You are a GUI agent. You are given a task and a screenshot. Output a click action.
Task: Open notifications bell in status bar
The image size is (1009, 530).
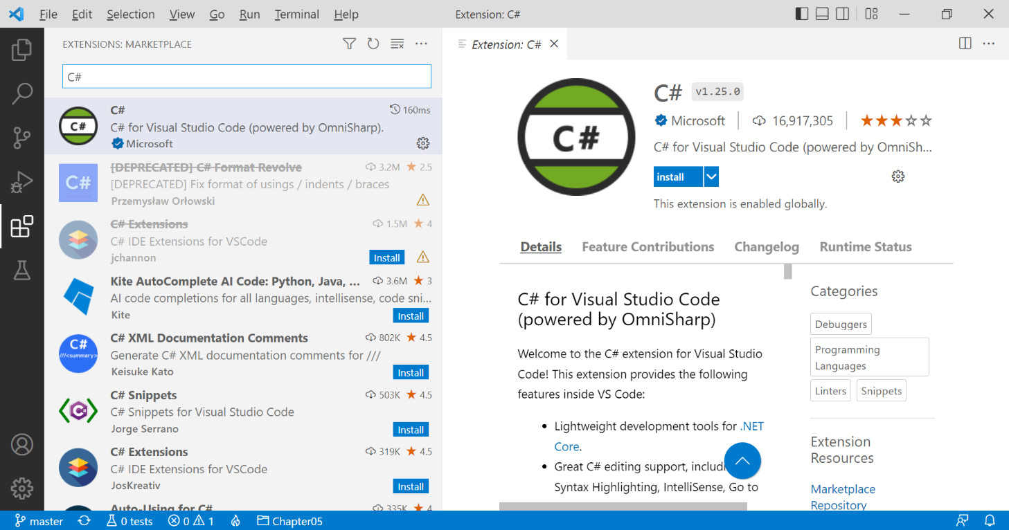coord(990,521)
